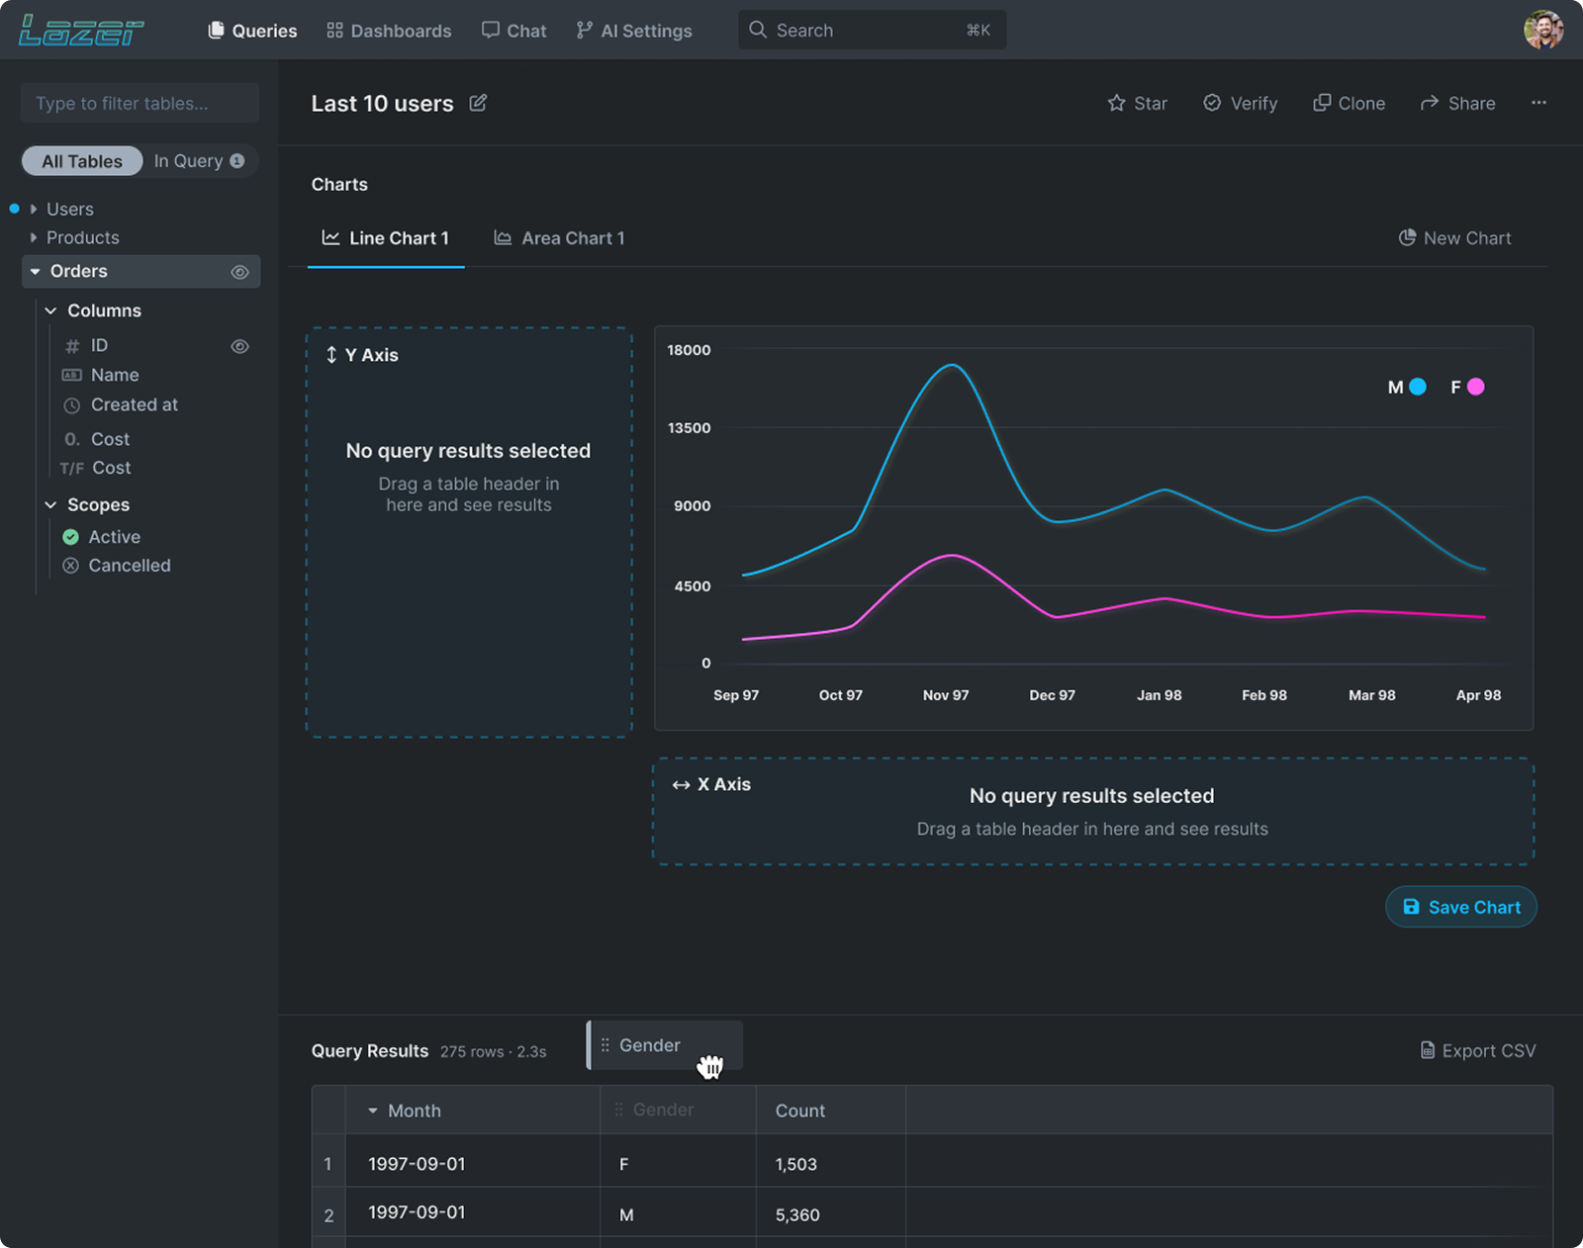Image resolution: width=1583 pixels, height=1248 pixels.
Task: Toggle visibility eye on ID column
Action: (239, 346)
